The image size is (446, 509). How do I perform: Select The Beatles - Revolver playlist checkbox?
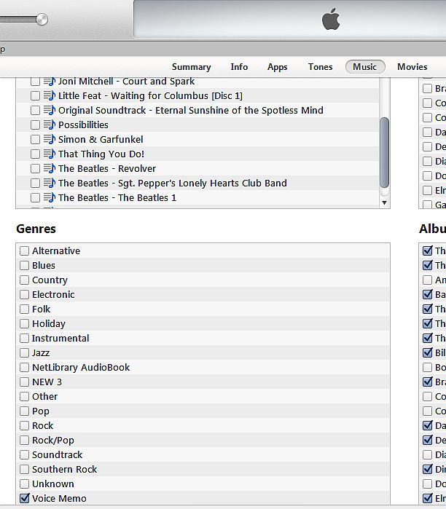tap(35, 169)
